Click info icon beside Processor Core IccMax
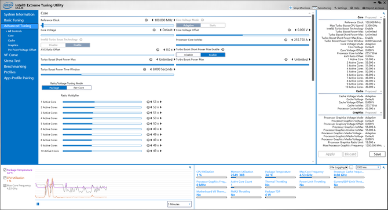This screenshot has width=388, height=210. tap(286, 40)
